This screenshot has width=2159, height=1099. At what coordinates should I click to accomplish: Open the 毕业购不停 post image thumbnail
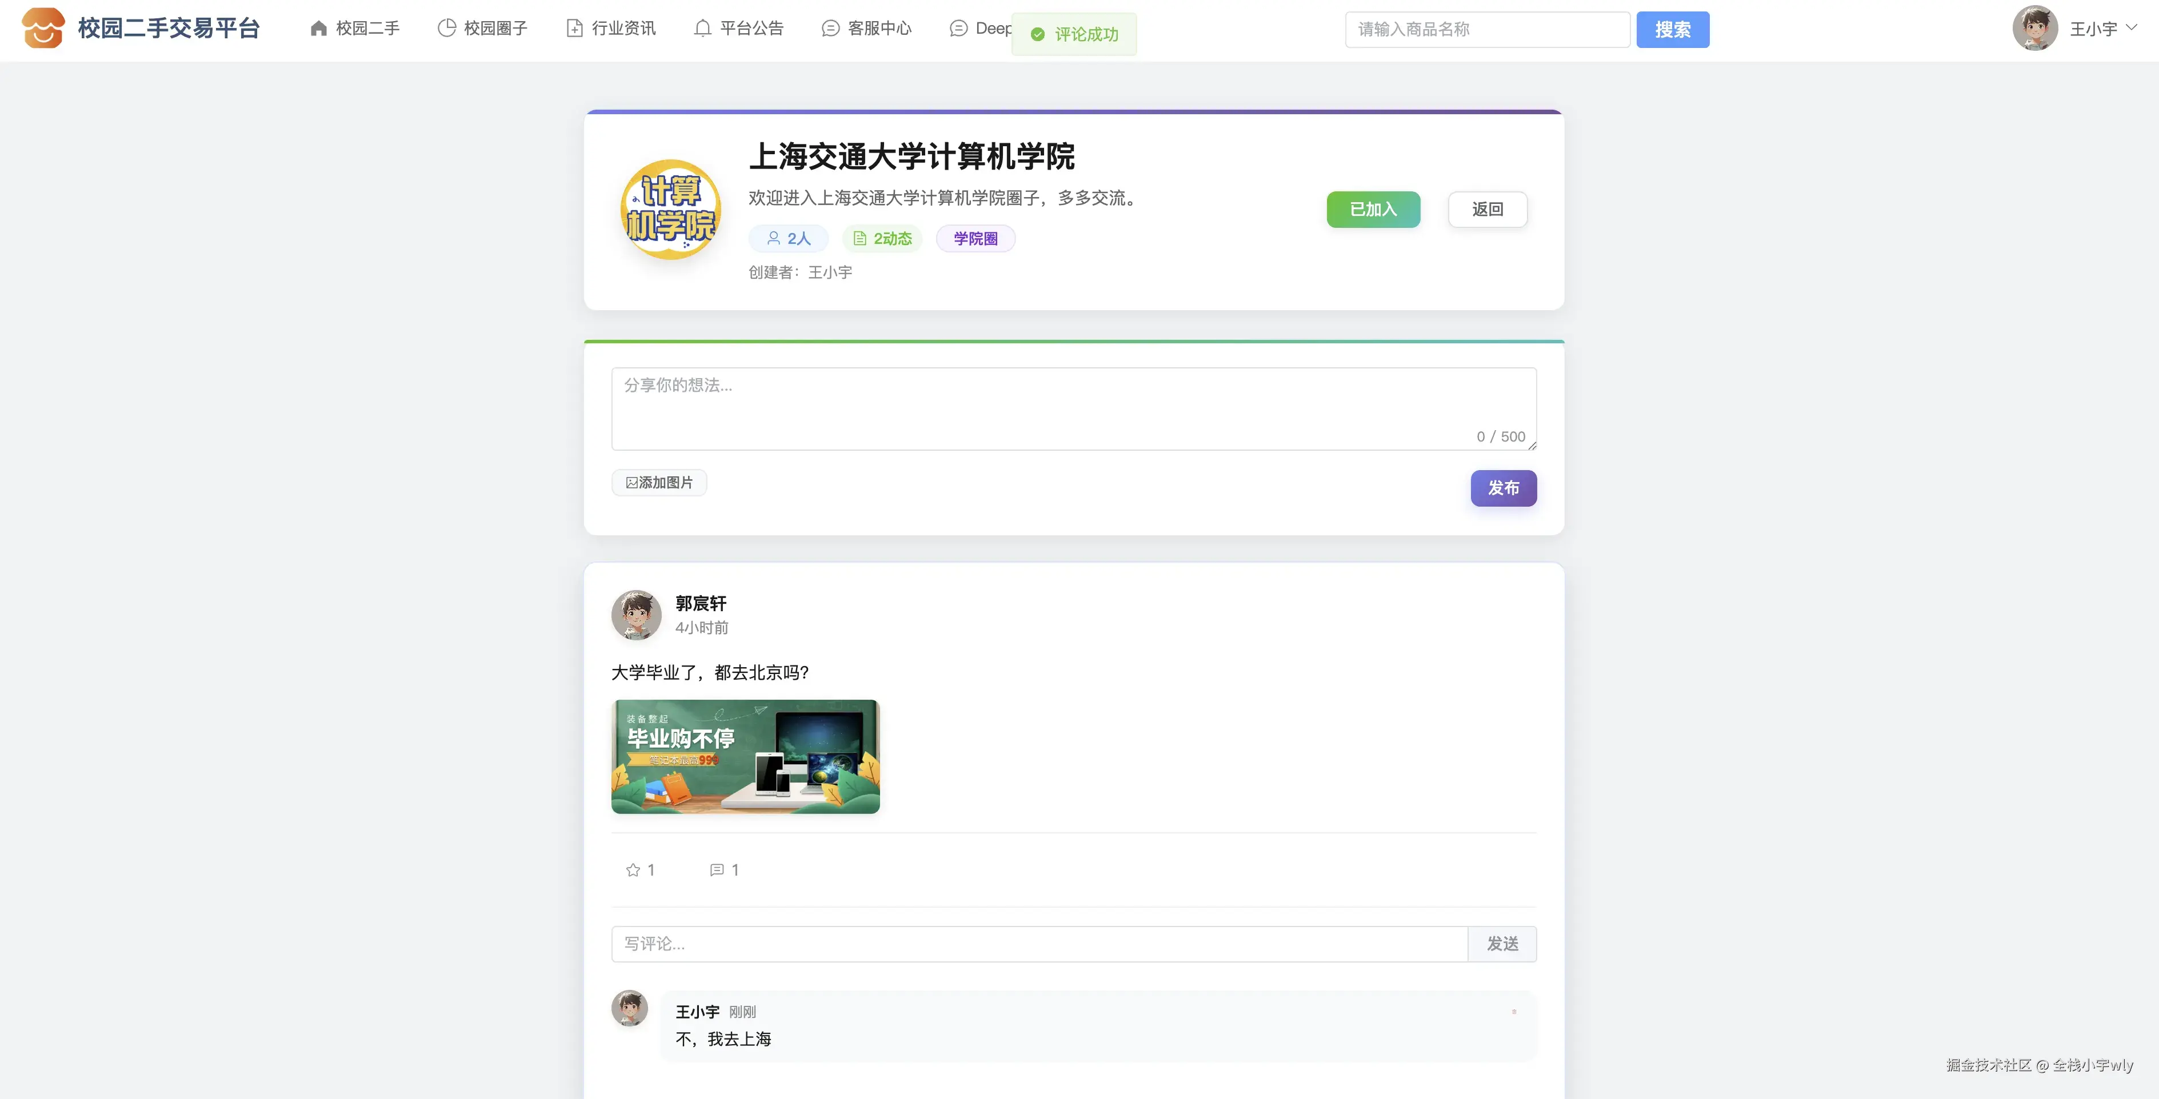click(745, 756)
